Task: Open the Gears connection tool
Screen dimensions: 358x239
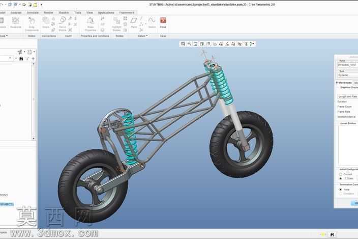Action: pos(46,22)
